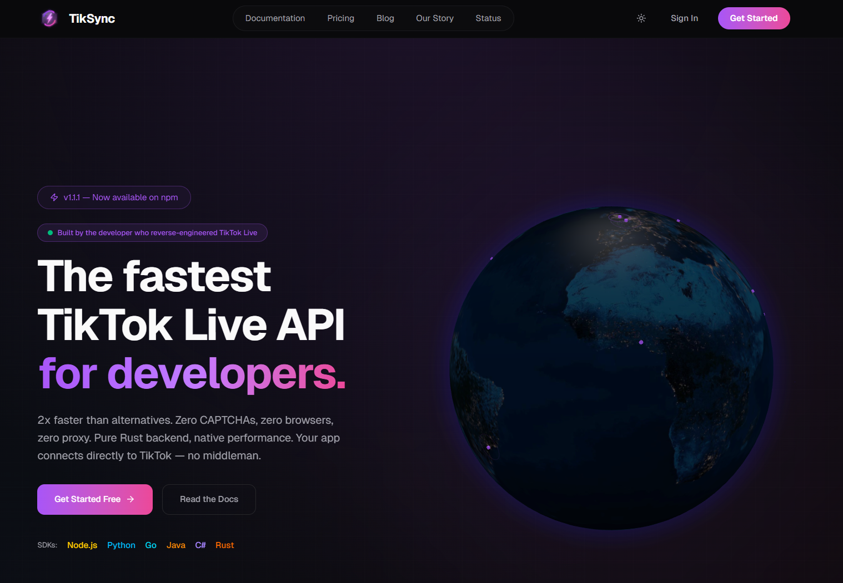Open the Our Story page
Image resolution: width=843 pixels, height=583 pixels.
click(434, 18)
